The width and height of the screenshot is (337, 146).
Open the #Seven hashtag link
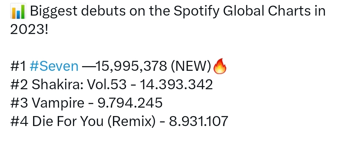[54, 66]
